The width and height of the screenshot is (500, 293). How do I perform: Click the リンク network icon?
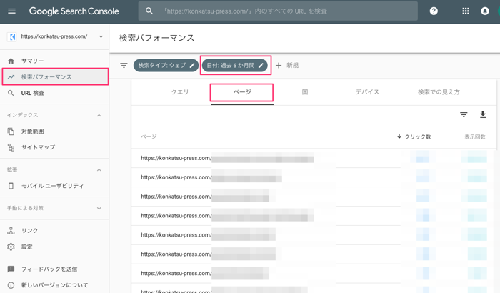point(11,230)
